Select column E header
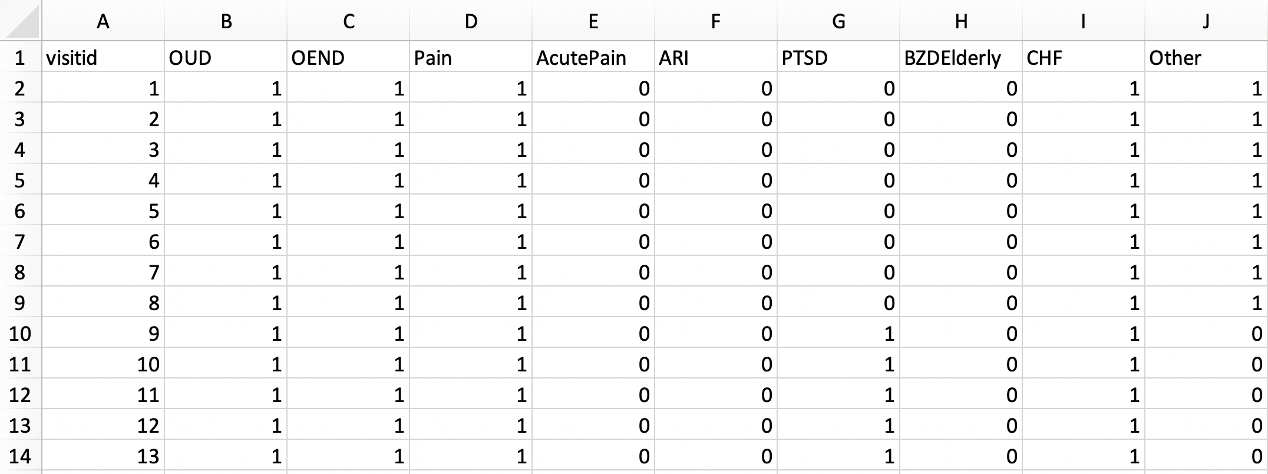 593,21
